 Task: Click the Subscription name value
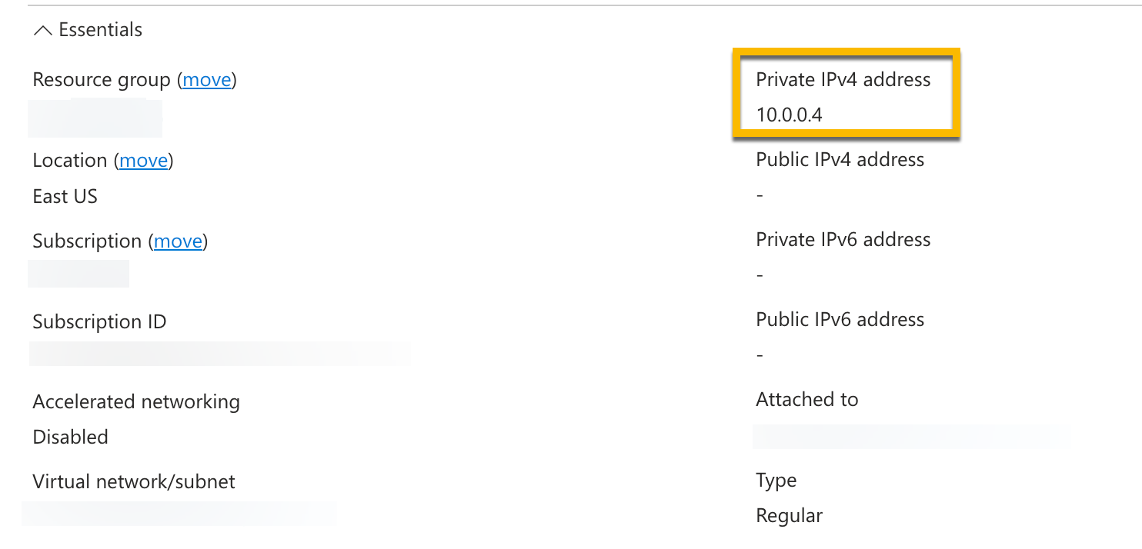pyautogui.click(x=78, y=274)
